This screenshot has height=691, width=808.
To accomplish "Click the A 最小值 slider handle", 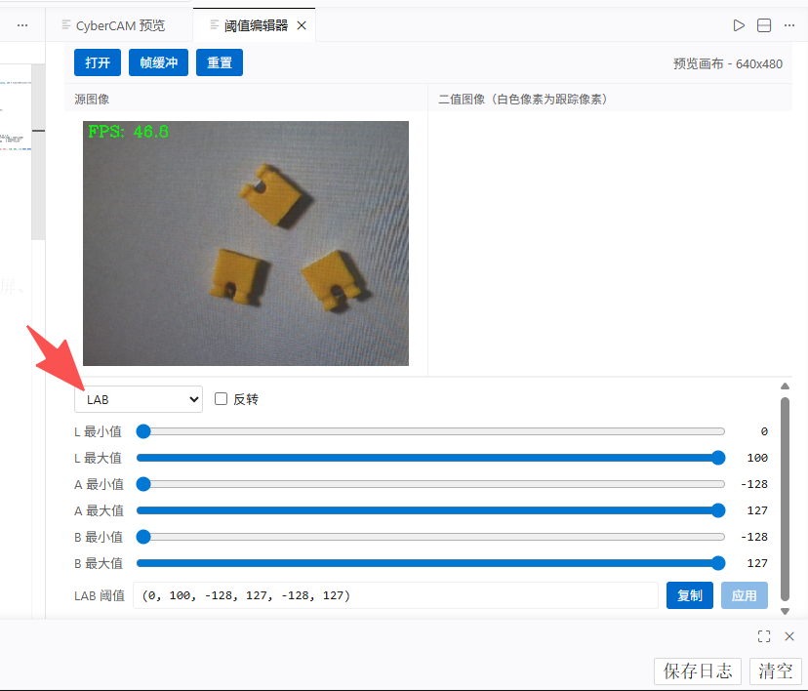I will tap(143, 484).
